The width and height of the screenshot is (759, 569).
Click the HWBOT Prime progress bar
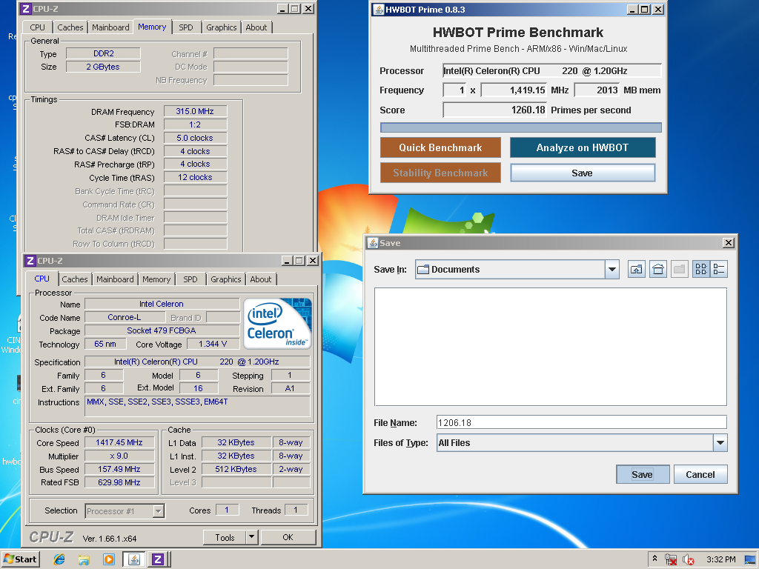pyautogui.click(x=521, y=127)
